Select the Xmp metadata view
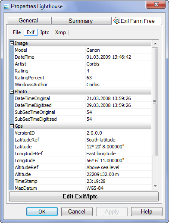 pyautogui.click(x=60, y=32)
